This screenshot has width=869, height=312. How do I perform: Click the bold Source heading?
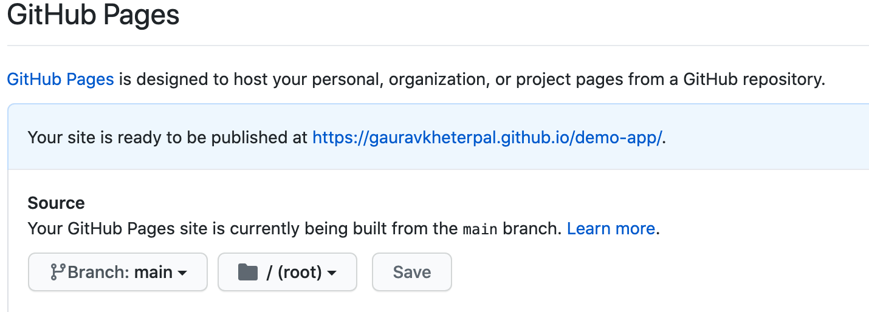coord(57,203)
